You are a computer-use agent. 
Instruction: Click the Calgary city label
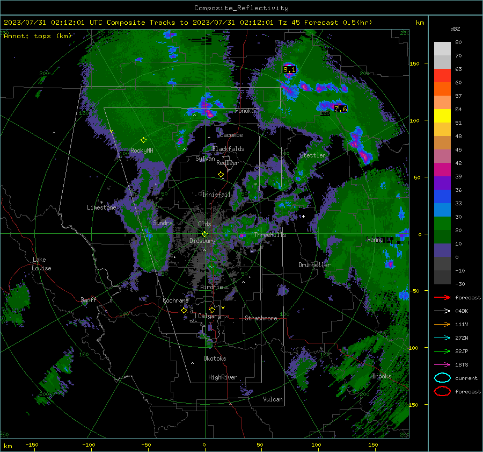[x=209, y=316]
